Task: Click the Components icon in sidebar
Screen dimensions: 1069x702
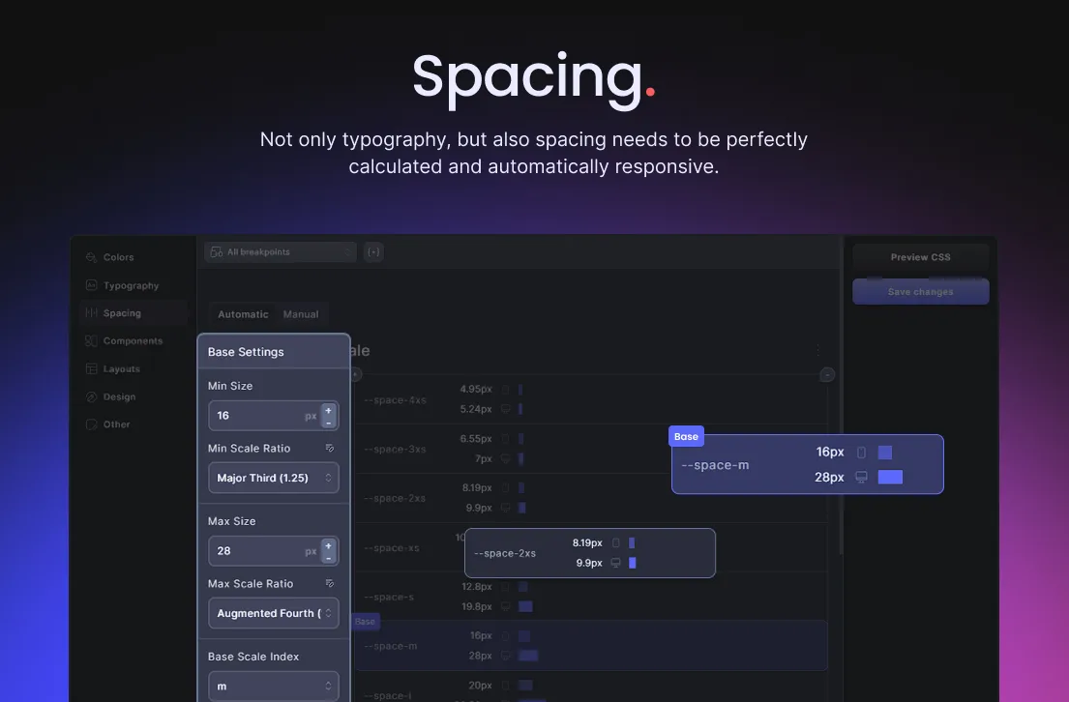Action: coord(91,340)
